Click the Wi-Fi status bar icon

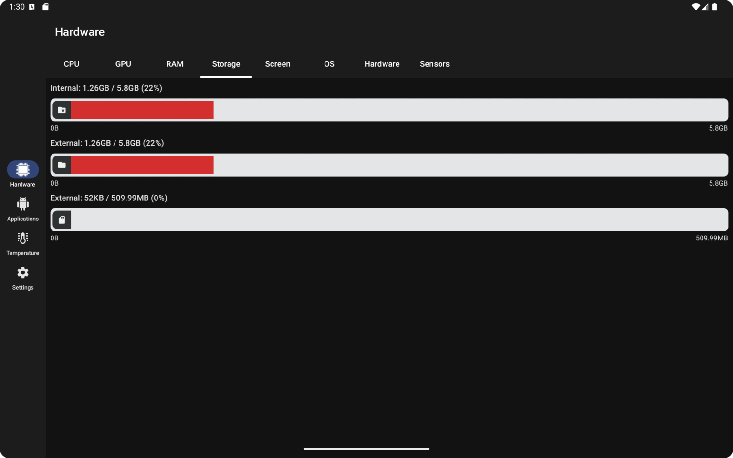[x=696, y=7]
